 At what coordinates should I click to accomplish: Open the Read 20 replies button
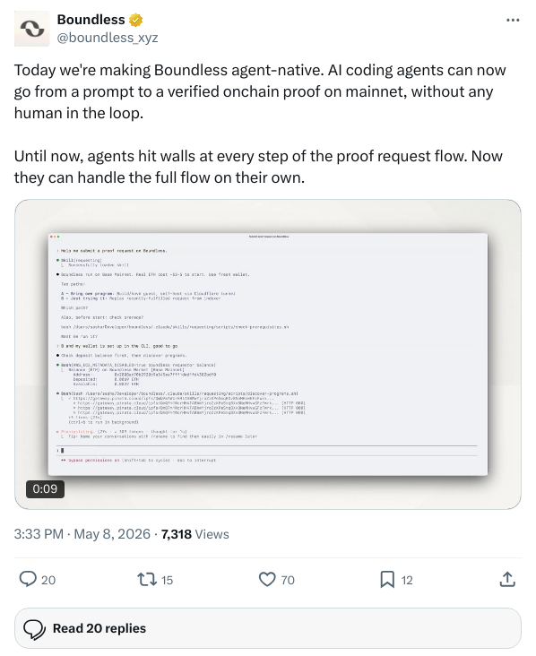pyautogui.click(x=268, y=628)
